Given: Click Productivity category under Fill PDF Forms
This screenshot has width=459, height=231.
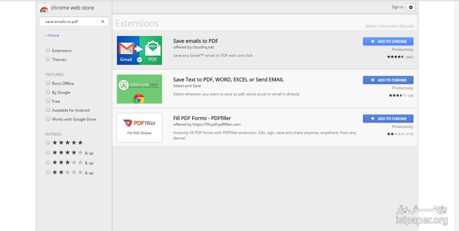Looking at the screenshot, I should pyautogui.click(x=403, y=127).
